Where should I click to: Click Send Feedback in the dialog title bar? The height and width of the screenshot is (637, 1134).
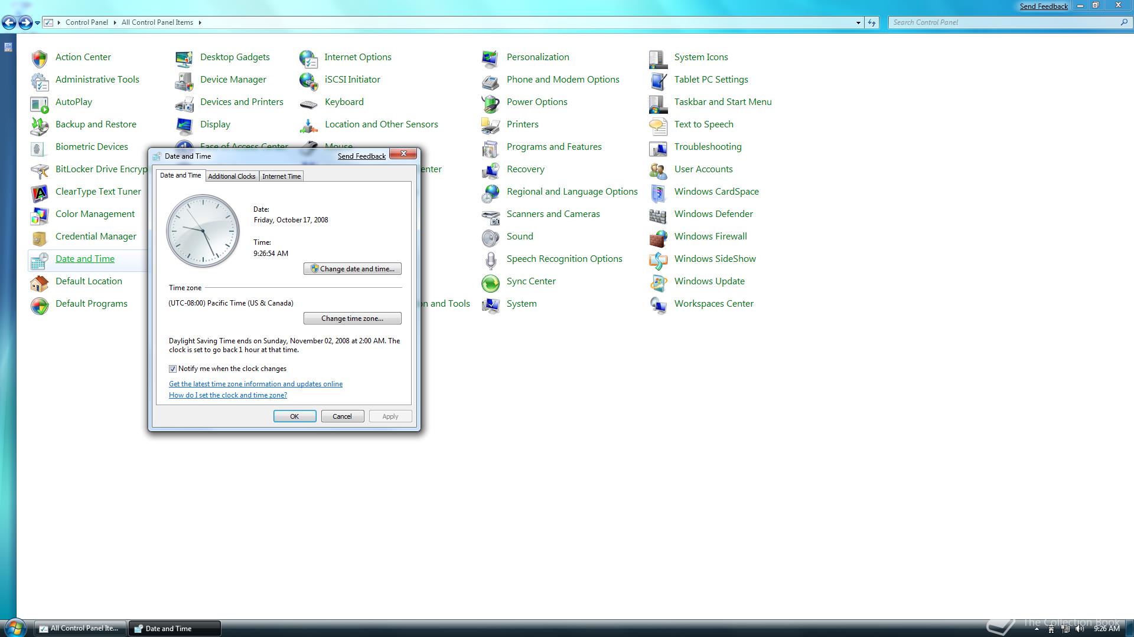[361, 156]
